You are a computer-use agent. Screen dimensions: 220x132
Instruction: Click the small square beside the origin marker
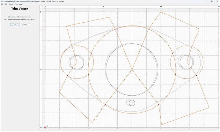47,126
